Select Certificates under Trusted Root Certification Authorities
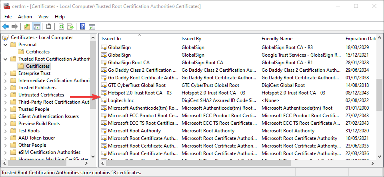This screenshot has height=177, width=384. (x=38, y=66)
